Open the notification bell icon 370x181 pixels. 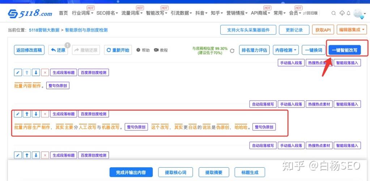click(349, 13)
